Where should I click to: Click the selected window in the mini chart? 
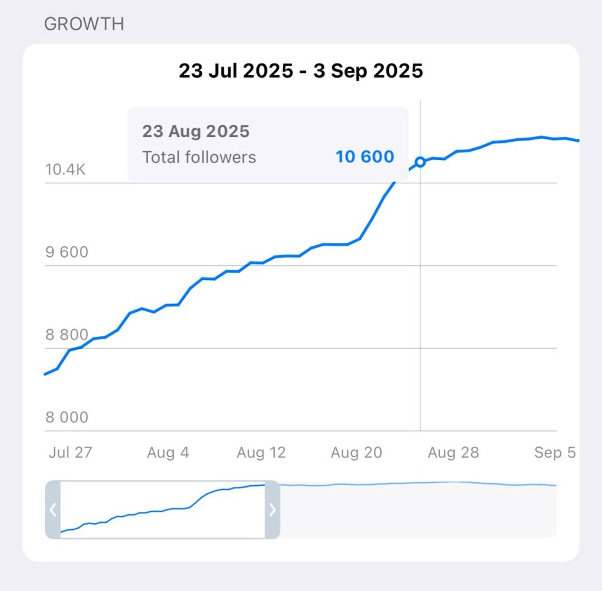coord(162,509)
